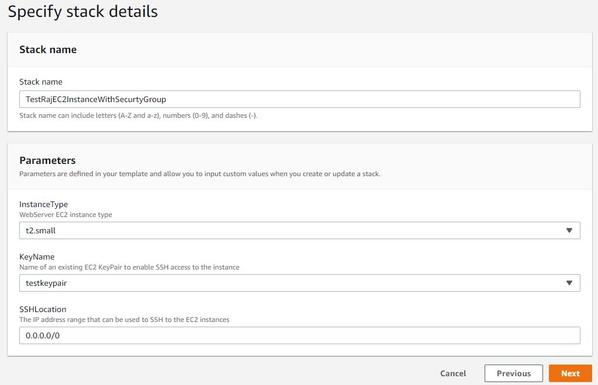This screenshot has width=598, height=385.
Task: Cancel the stack creation
Action: [x=453, y=373]
